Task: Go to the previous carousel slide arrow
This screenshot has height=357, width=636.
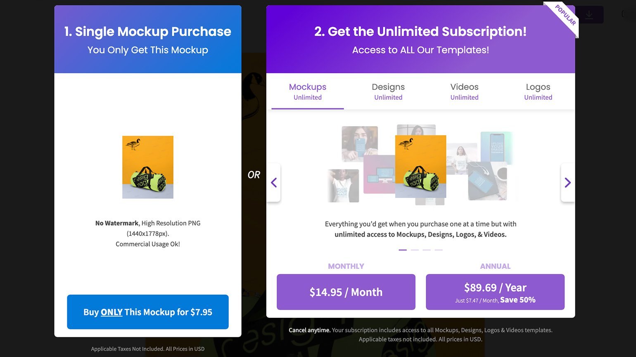Action: (x=274, y=183)
